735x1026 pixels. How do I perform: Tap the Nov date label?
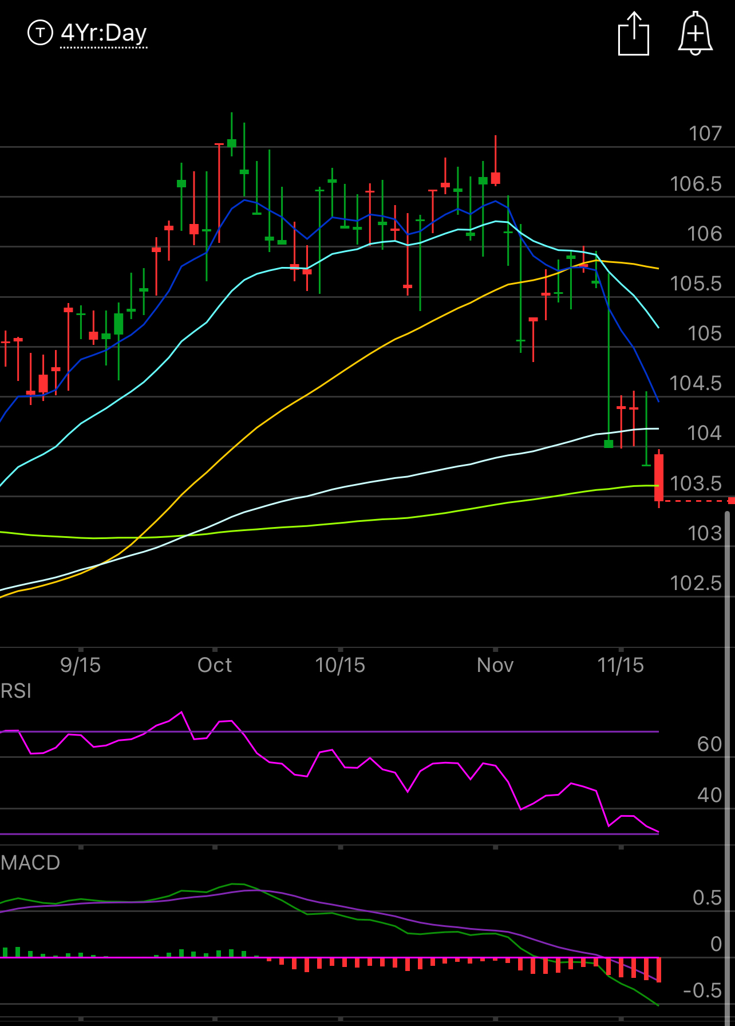click(x=495, y=665)
